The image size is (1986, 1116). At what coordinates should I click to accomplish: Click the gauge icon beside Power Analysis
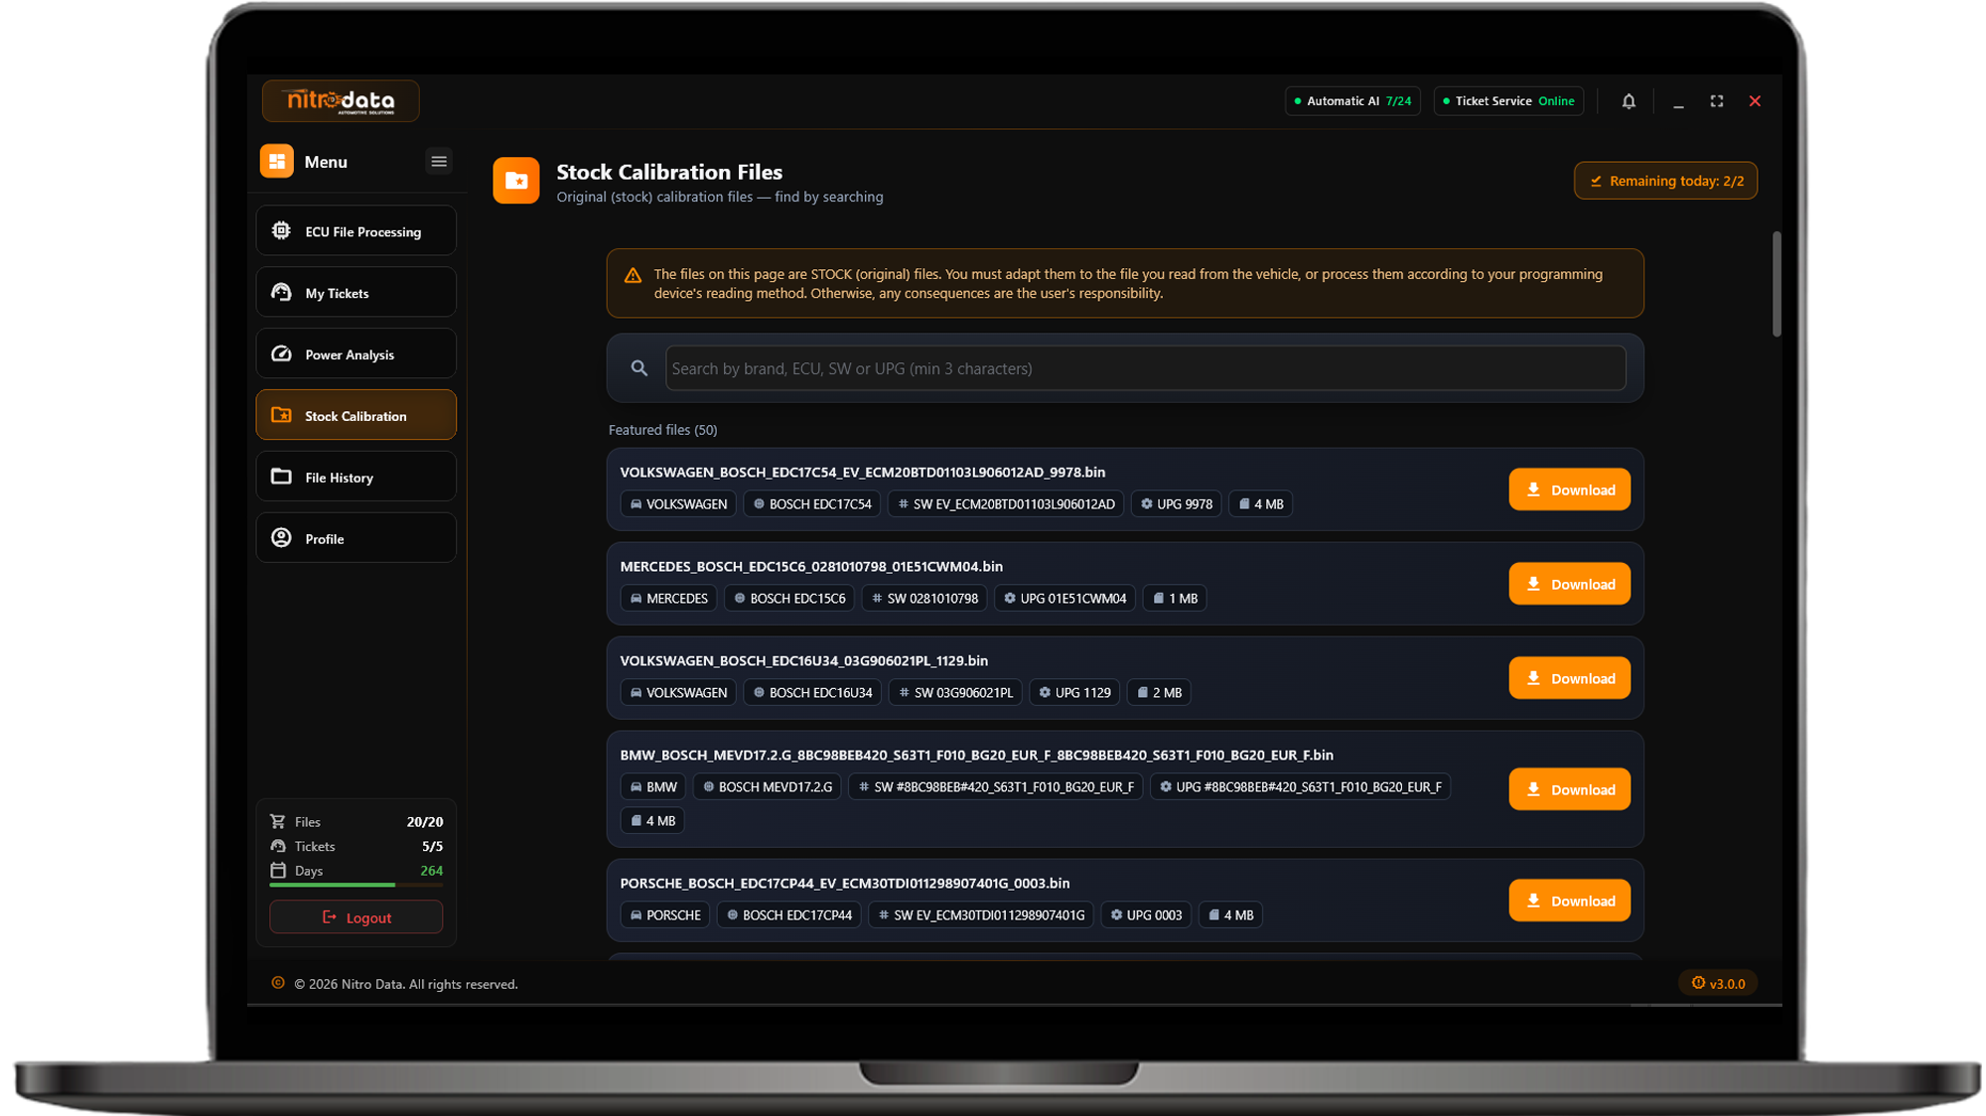coord(282,354)
